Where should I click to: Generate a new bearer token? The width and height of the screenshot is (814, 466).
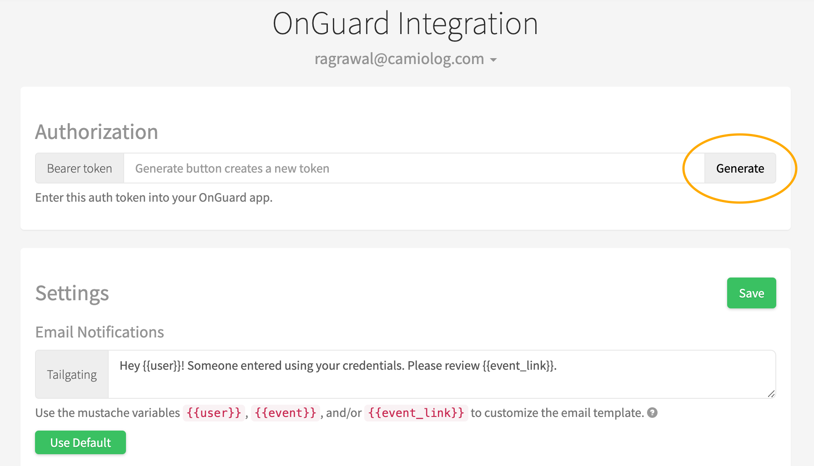[740, 168]
